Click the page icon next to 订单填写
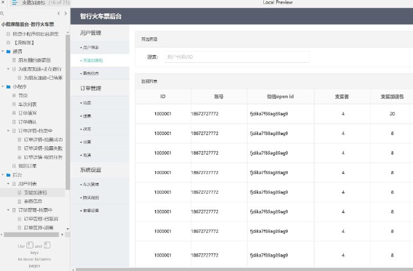This screenshot has width=413, height=271. click(14, 113)
